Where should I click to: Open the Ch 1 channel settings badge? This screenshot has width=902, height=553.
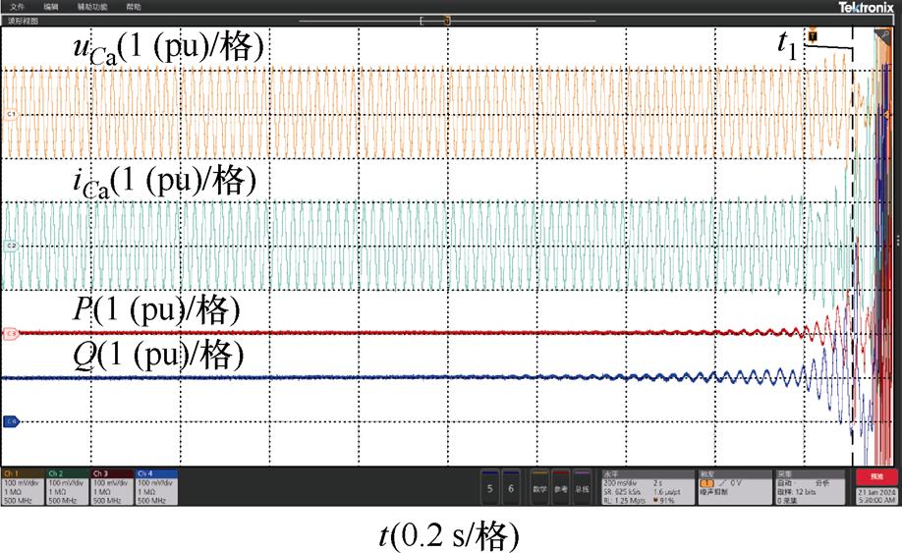pyautogui.click(x=23, y=486)
